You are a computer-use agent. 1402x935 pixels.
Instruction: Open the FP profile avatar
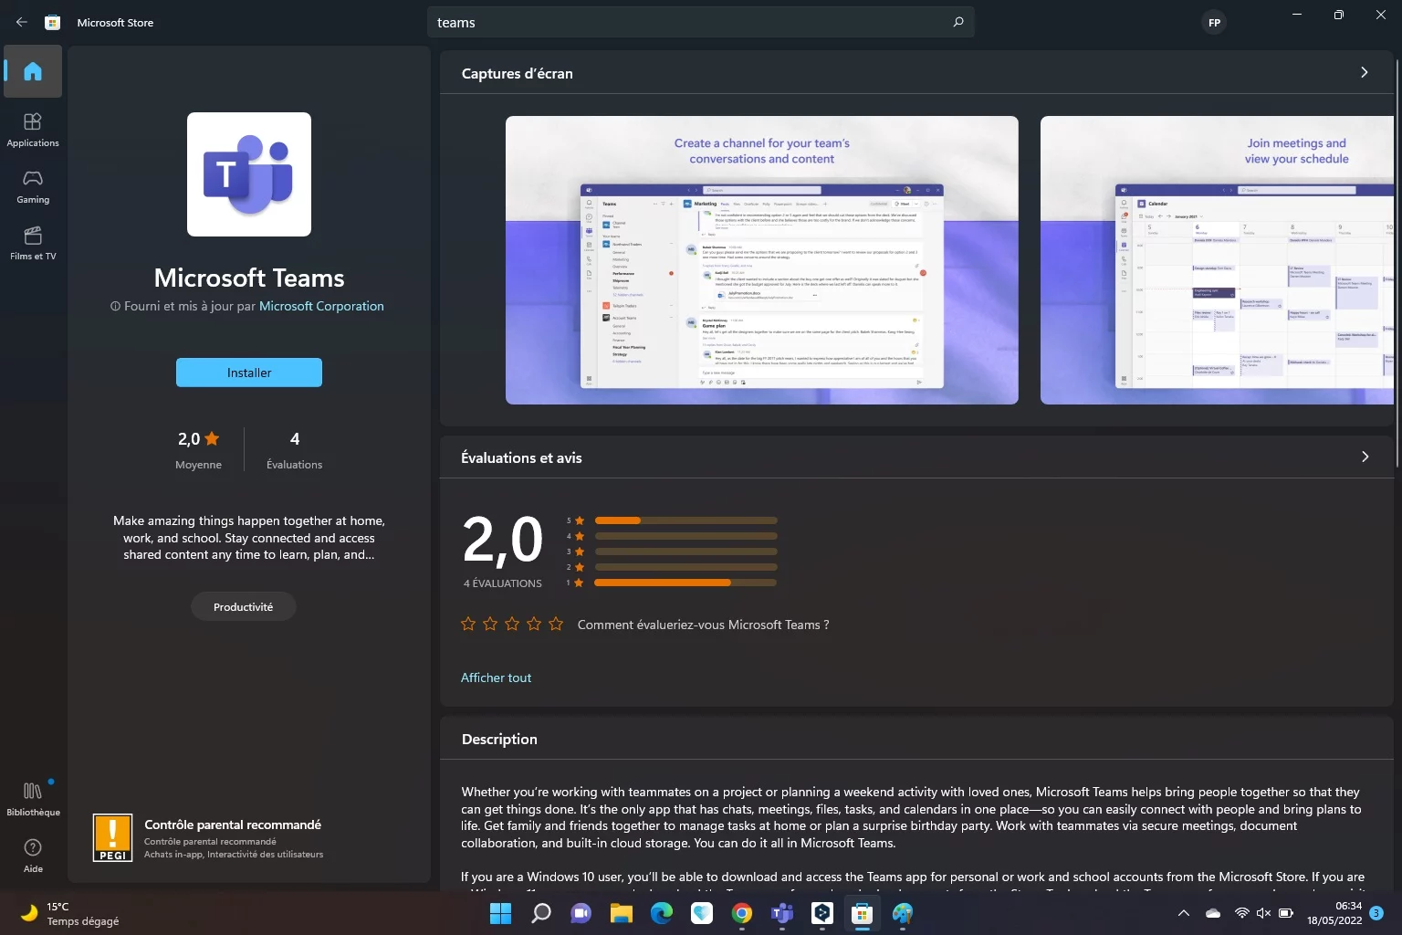coord(1214,23)
